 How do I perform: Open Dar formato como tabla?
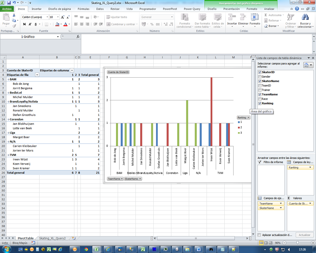pos(202,21)
